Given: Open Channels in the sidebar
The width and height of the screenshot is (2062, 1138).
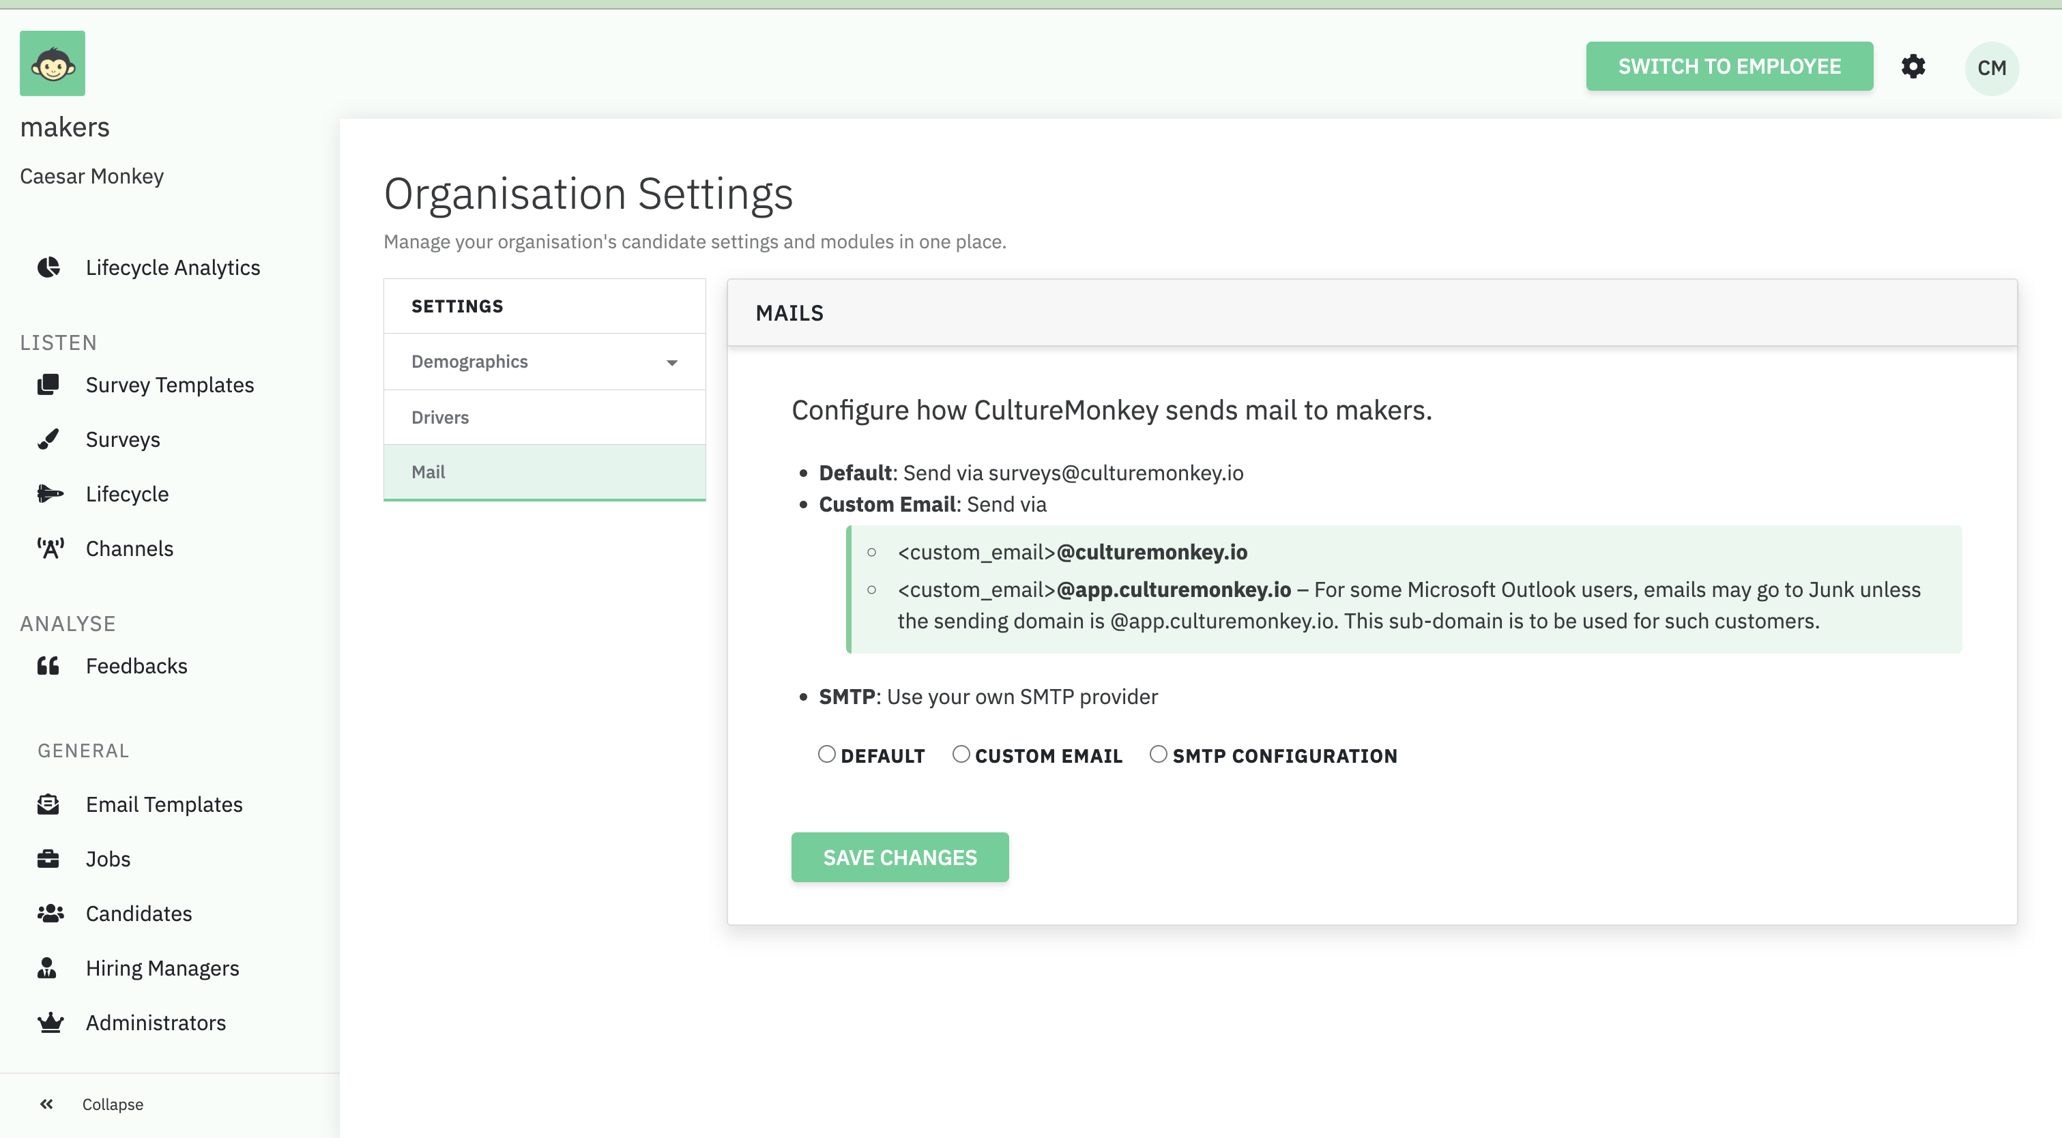Looking at the screenshot, I should (130, 549).
